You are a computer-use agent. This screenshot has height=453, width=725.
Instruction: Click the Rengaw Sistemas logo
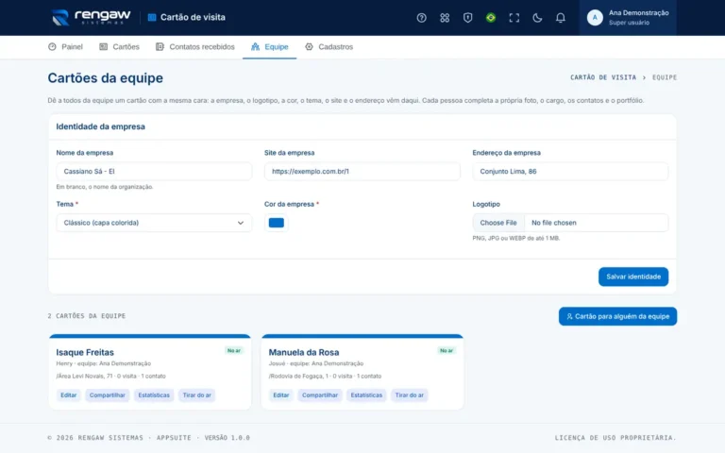[x=91, y=18]
